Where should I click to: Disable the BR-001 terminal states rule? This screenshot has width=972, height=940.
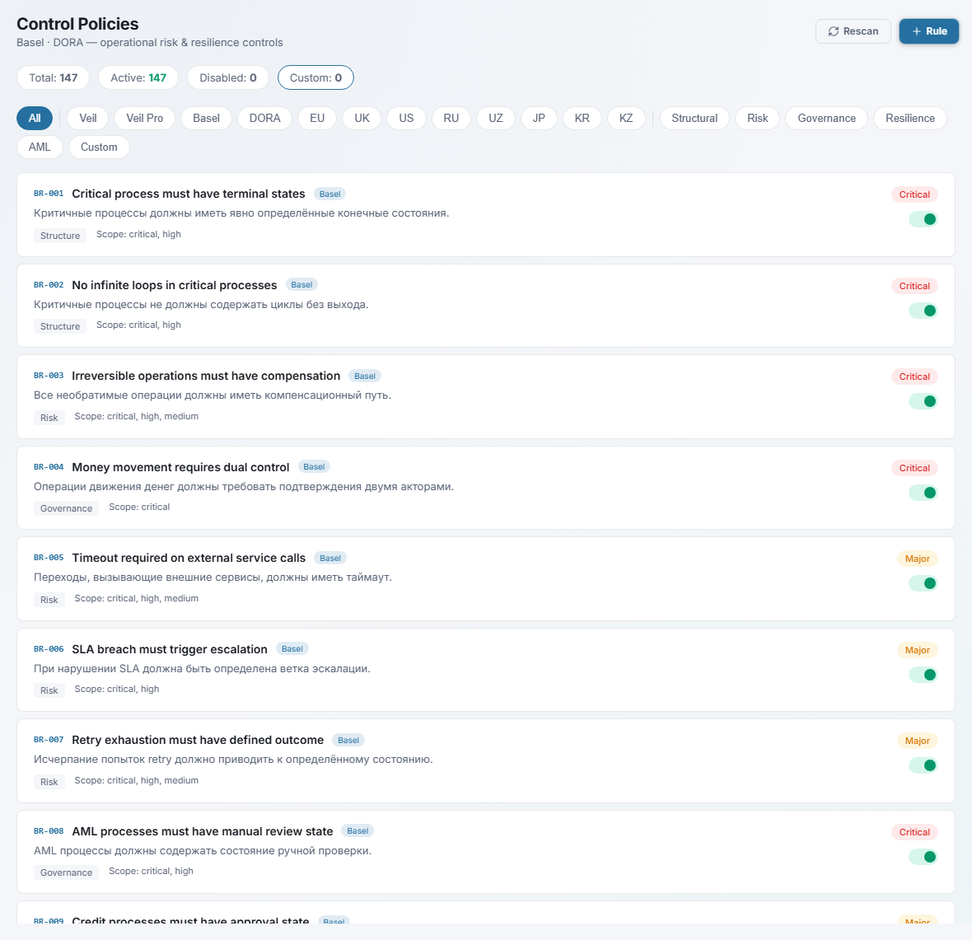click(x=923, y=219)
